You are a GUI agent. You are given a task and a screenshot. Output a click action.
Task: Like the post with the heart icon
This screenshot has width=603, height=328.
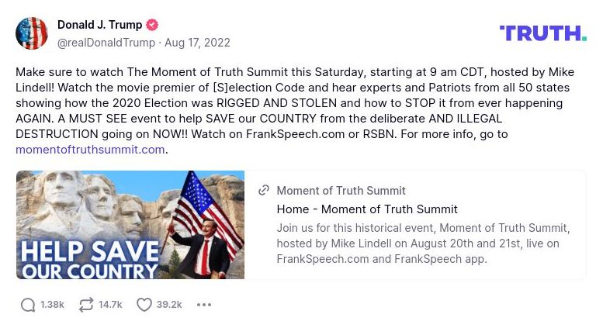coord(144,305)
